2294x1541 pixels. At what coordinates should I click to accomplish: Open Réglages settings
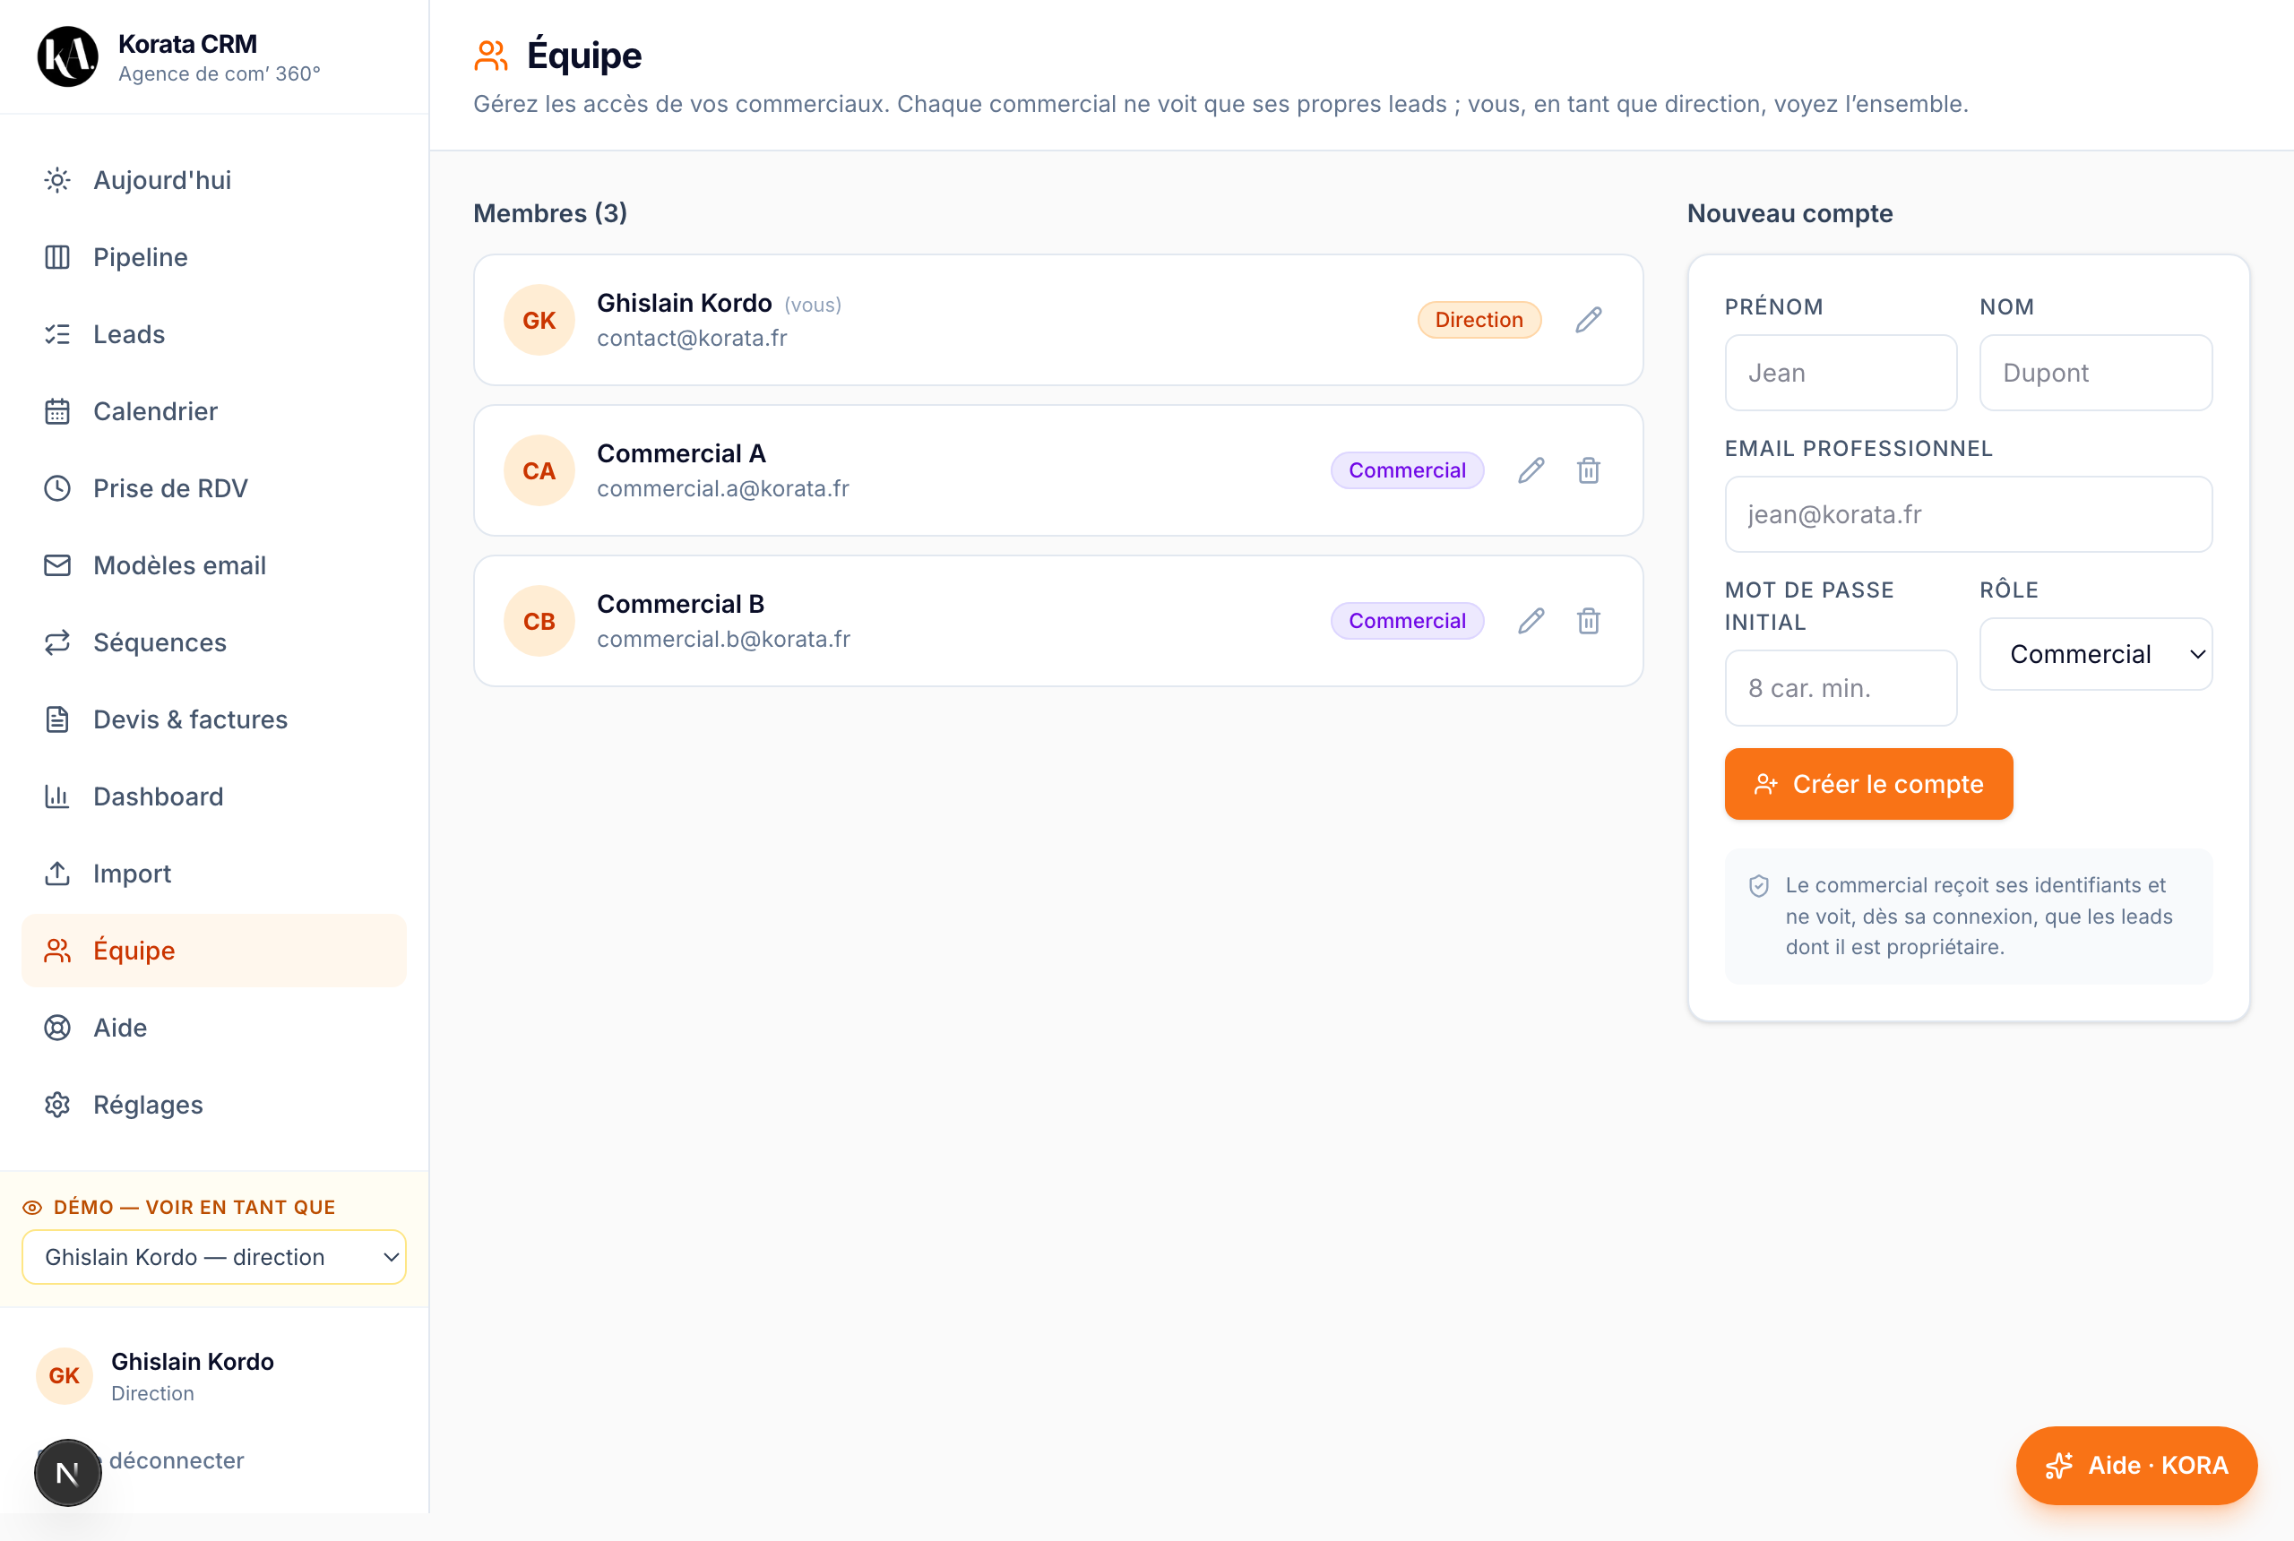pyautogui.click(x=213, y=1104)
